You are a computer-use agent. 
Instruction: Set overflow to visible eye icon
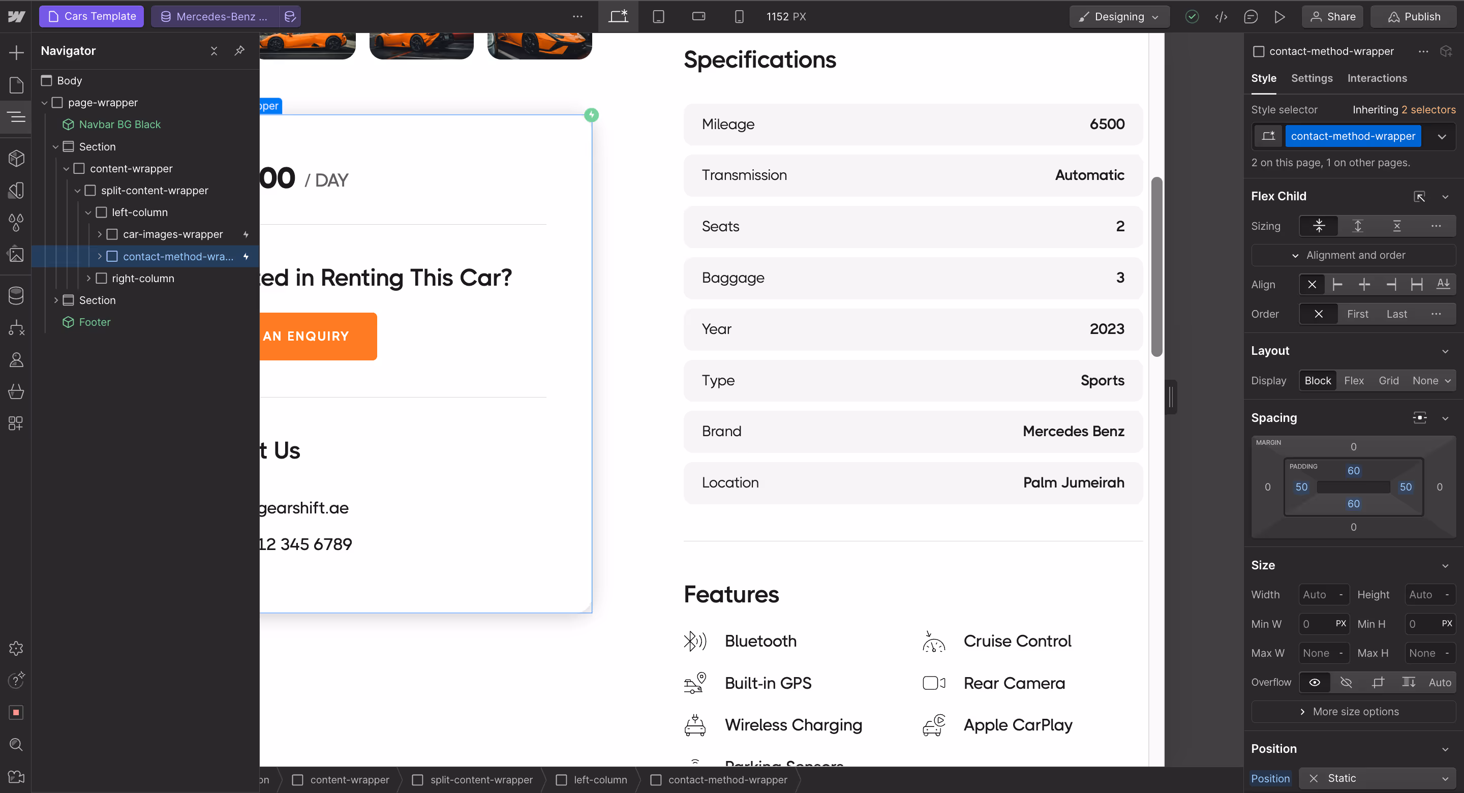(1314, 682)
